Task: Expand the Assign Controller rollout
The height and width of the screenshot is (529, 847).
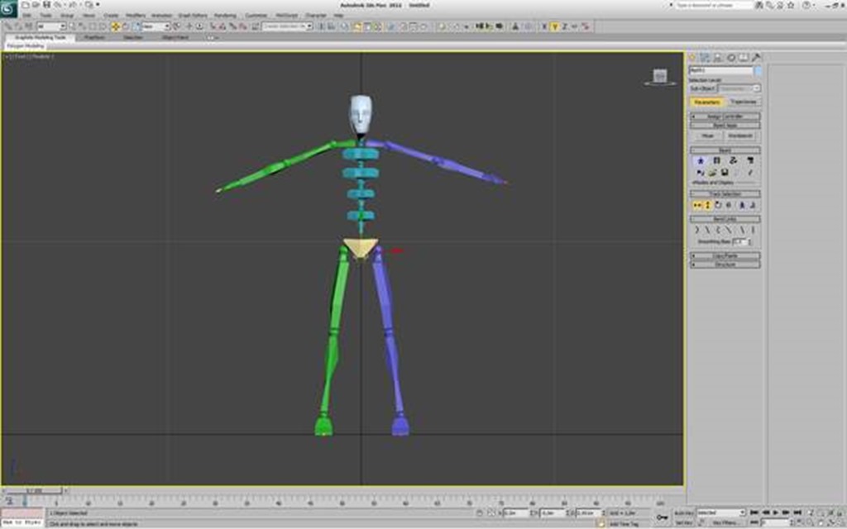Action: (x=725, y=117)
